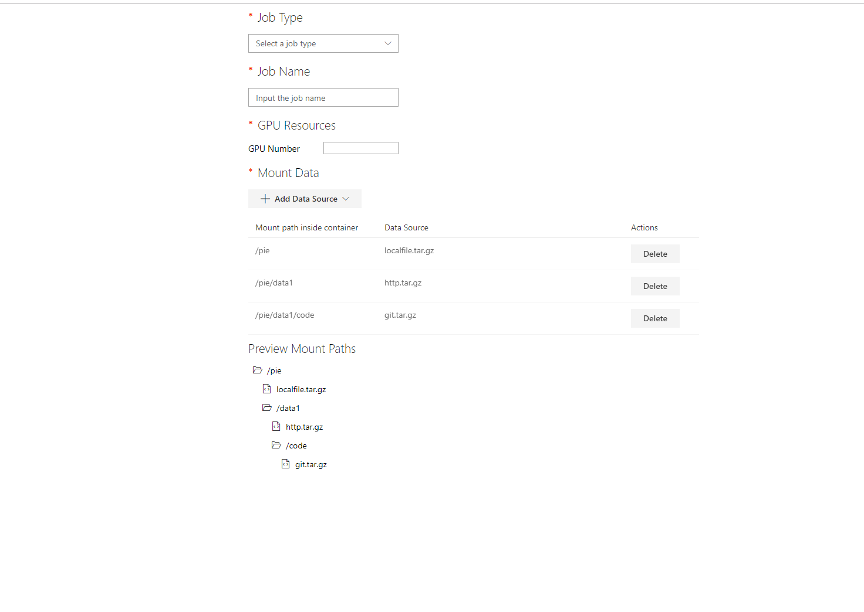The width and height of the screenshot is (864, 612).
Task: Open the Select a job type dropdown
Action: click(x=323, y=43)
